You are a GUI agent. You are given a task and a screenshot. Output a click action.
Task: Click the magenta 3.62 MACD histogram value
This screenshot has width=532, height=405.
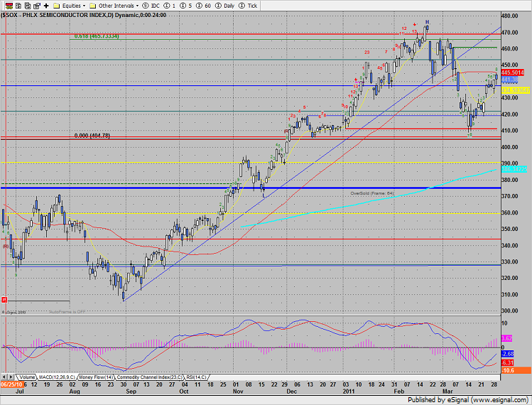click(506, 338)
